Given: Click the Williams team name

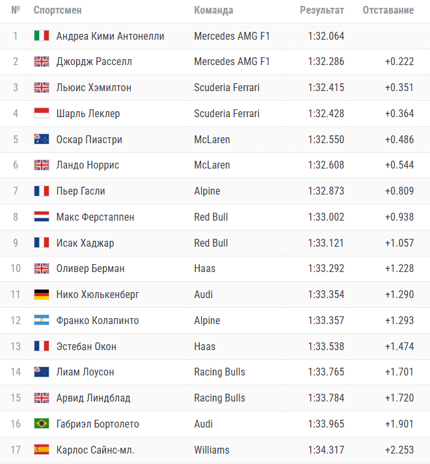Looking at the screenshot, I should coord(211,450).
